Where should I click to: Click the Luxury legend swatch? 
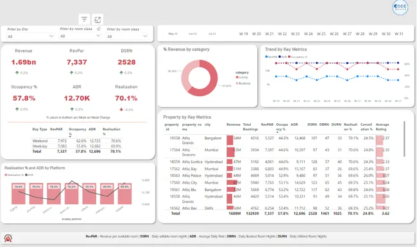237,77
